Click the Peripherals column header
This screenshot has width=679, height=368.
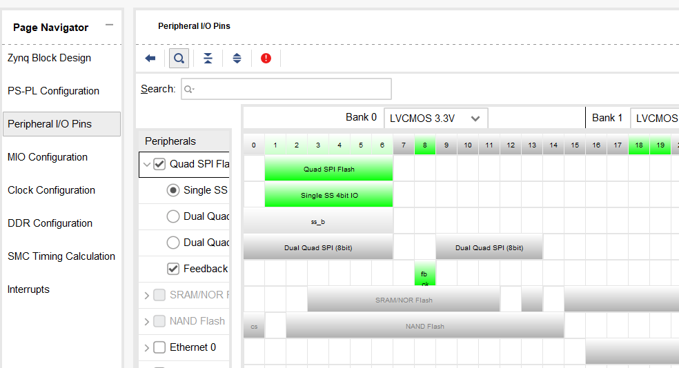(184, 141)
